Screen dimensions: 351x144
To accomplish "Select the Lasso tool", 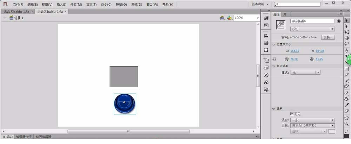I will [x=346, y=44].
